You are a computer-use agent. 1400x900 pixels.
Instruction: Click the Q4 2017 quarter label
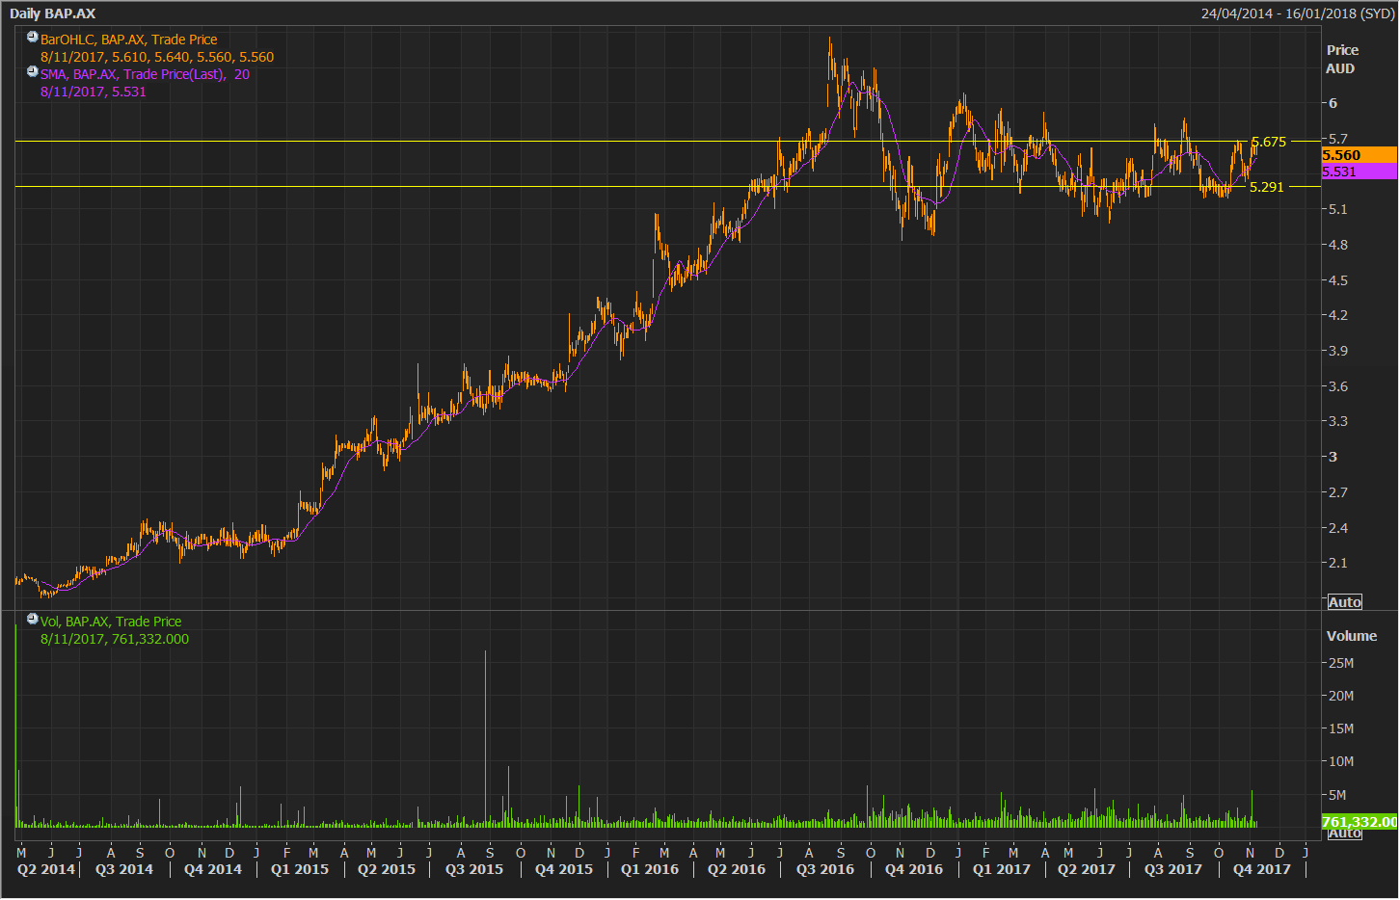1262,869
